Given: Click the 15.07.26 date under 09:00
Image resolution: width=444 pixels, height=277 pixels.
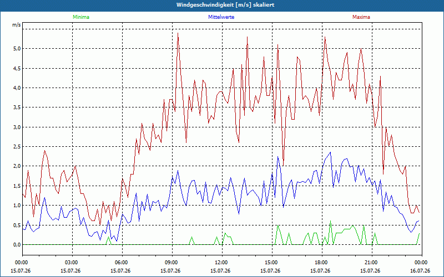Looking at the screenshot, I should tap(170, 271).
